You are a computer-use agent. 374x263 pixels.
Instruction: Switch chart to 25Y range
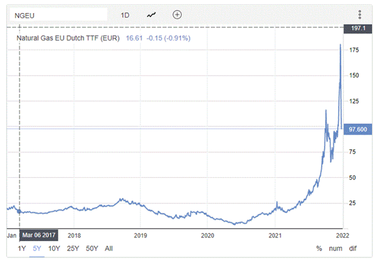click(72, 249)
